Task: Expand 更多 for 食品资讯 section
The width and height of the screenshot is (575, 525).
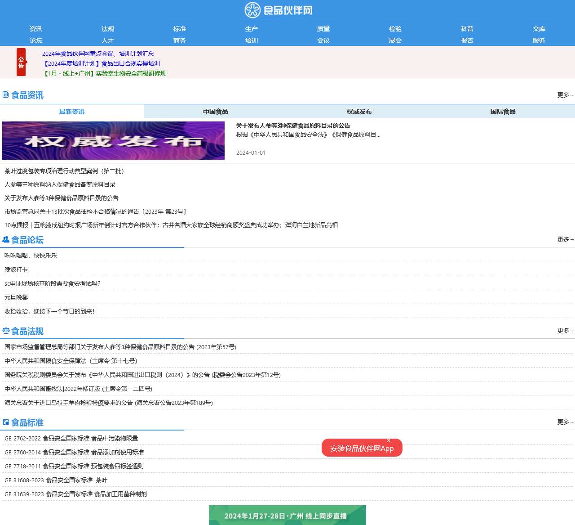Action: coord(565,95)
